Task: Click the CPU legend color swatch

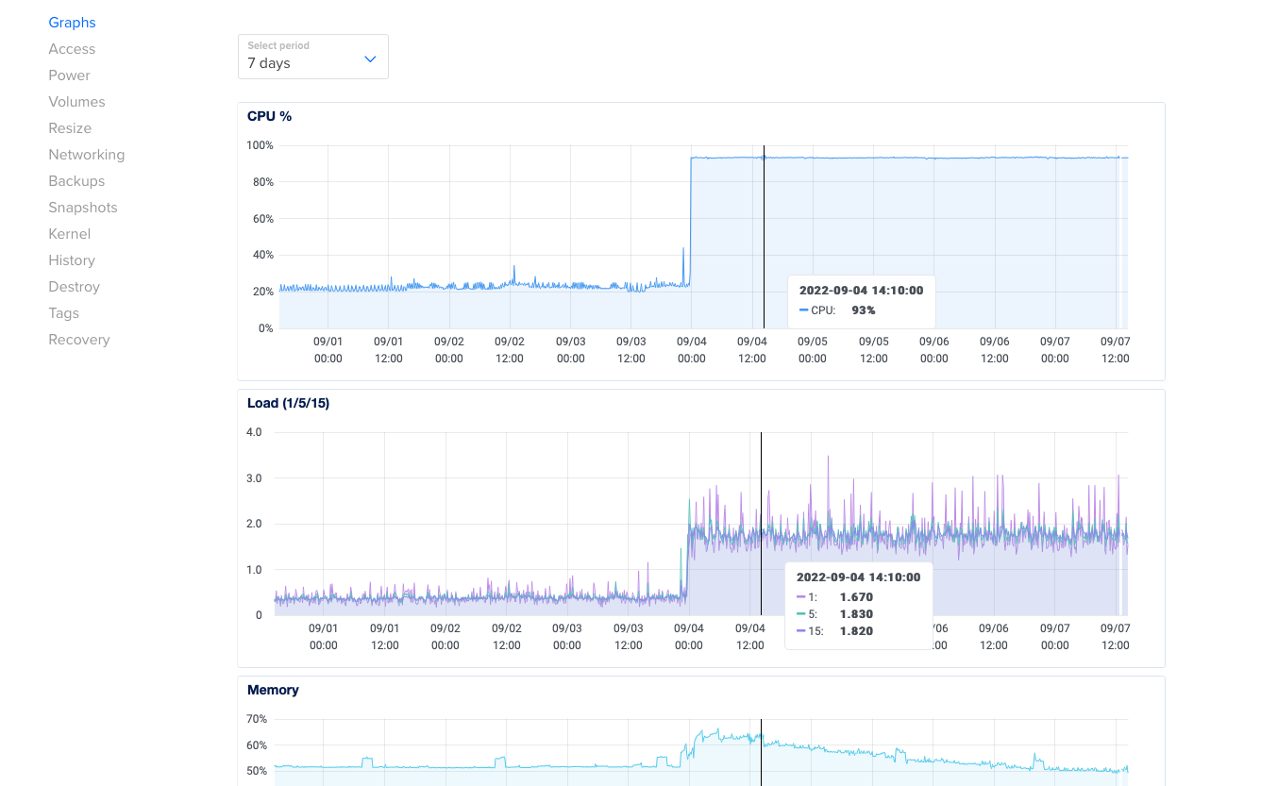Action: point(803,309)
